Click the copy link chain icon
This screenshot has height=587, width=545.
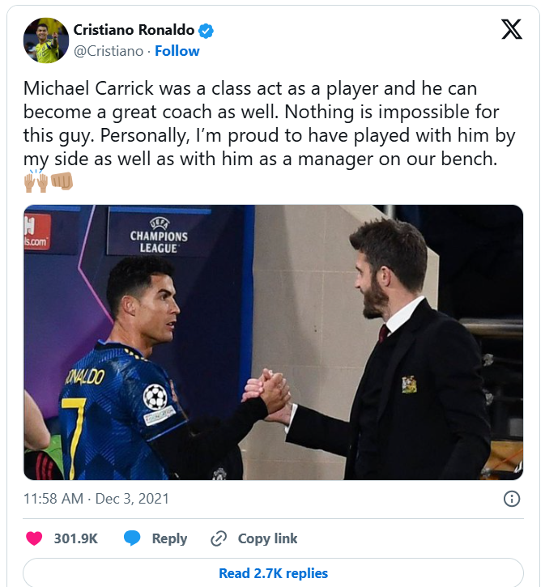(219, 538)
